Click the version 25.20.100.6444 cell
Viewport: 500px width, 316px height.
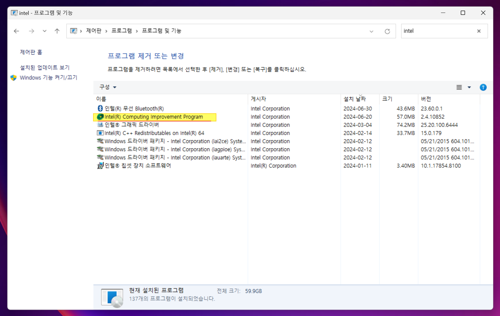click(439, 125)
